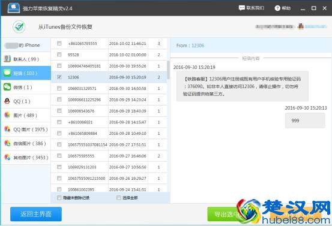
Task: Open Photos (489) category icon
Action: point(7,115)
